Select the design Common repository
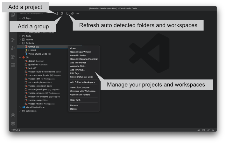Image resolution: width=226 pixels, height=144 pixels. pyautogui.click(x=43, y=61)
